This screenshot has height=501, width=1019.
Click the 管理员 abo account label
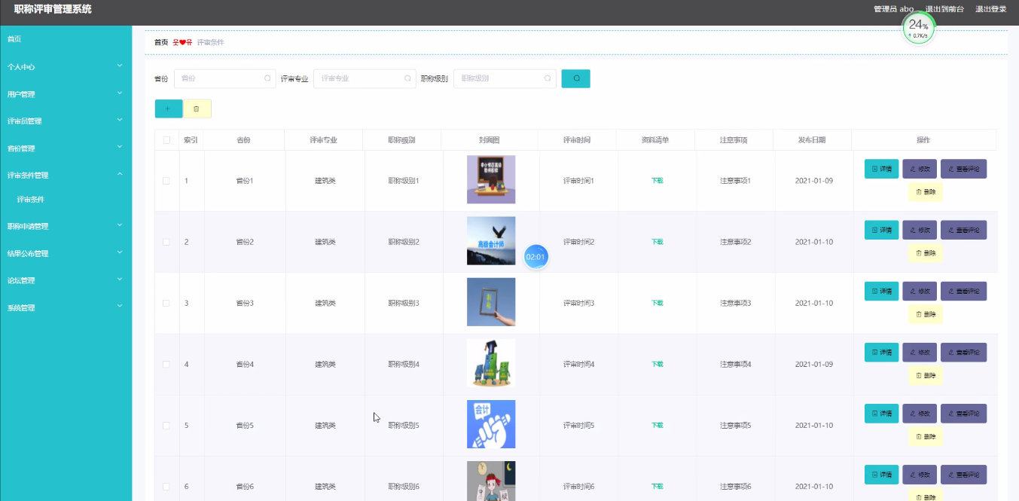coord(893,9)
